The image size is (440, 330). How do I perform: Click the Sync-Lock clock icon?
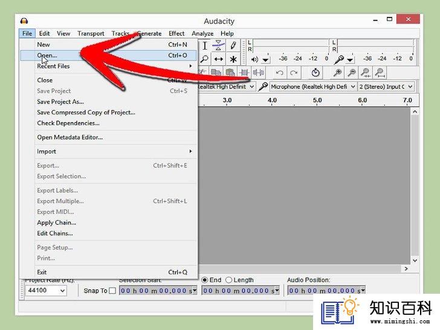point(315,73)
